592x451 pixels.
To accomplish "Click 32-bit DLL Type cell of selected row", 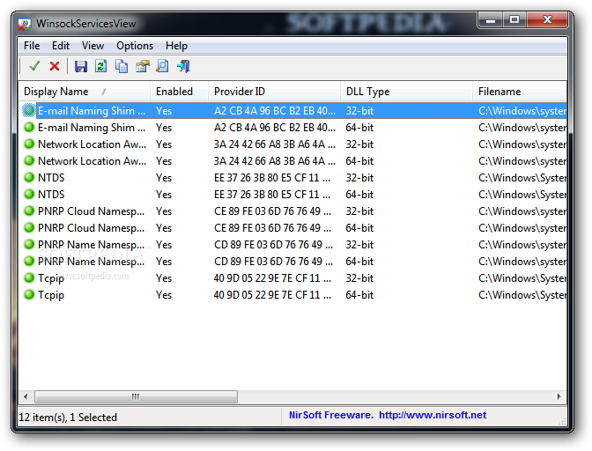I will (359, 111).
